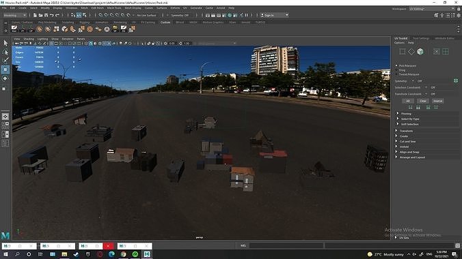Click the viewport gamma value field showing 1.00
The height and width of the screenshot is (259, 462).
(x=187, y=43)
